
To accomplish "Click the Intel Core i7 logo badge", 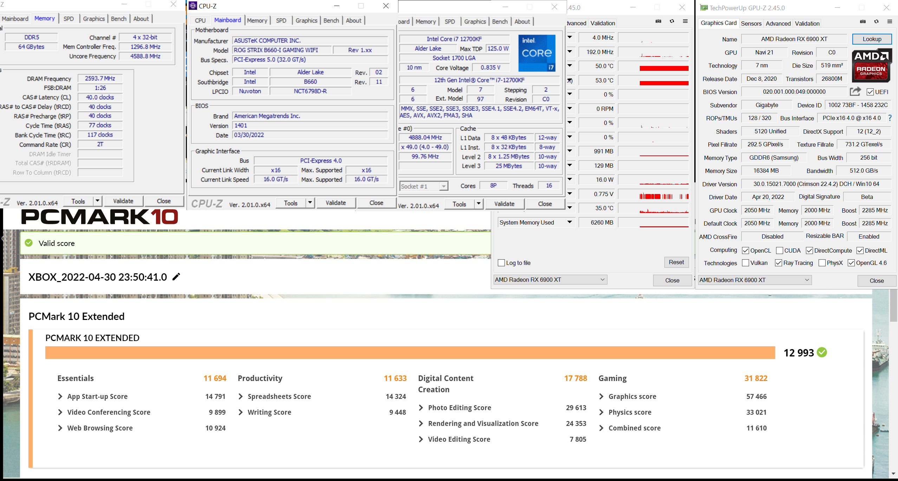I will tap(536, 53).
